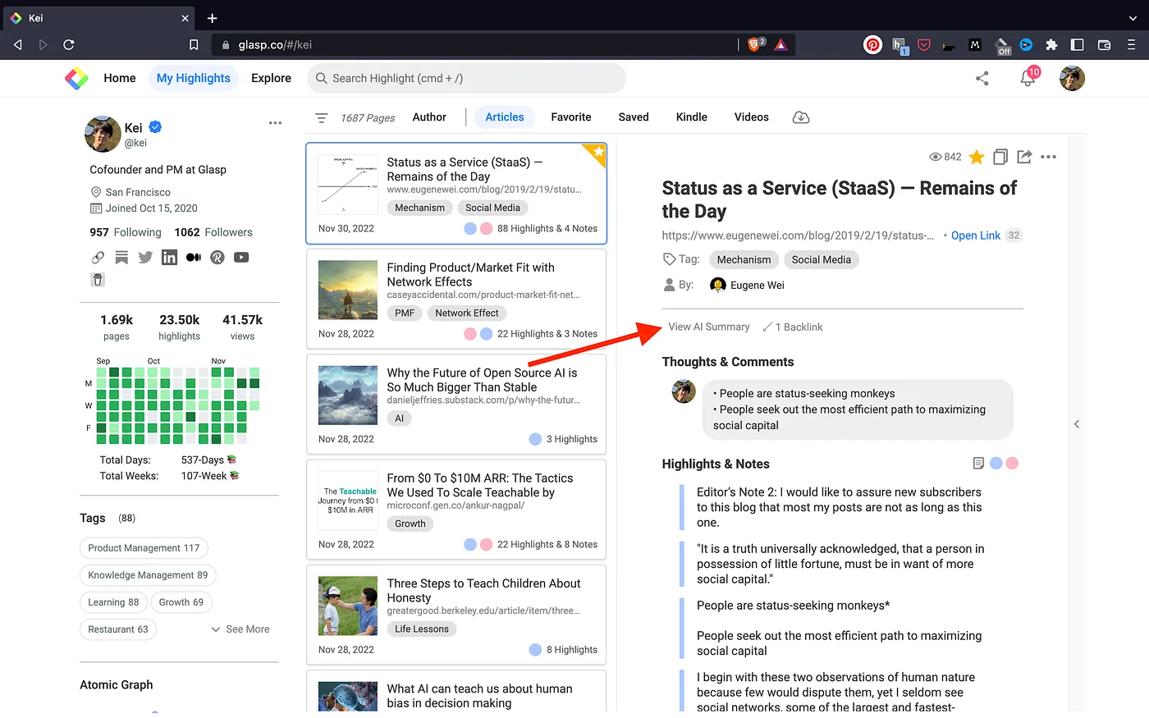Open the browser hamburger menu
Screen dimensions: 1149x718
click(x=1131, y=45)
